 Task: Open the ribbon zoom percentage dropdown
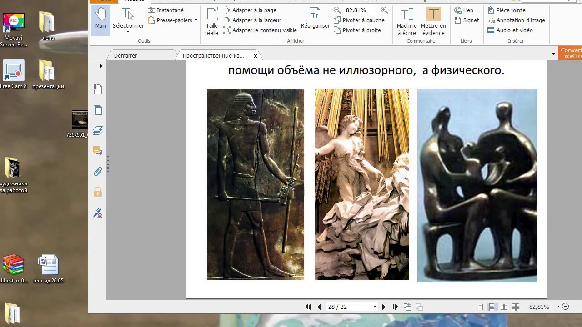tap(376, 10)
